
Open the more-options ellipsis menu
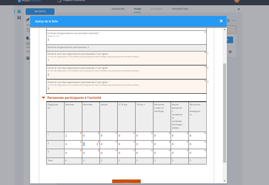234,20
